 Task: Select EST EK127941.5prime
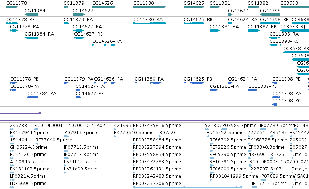[x=29, y=133]
